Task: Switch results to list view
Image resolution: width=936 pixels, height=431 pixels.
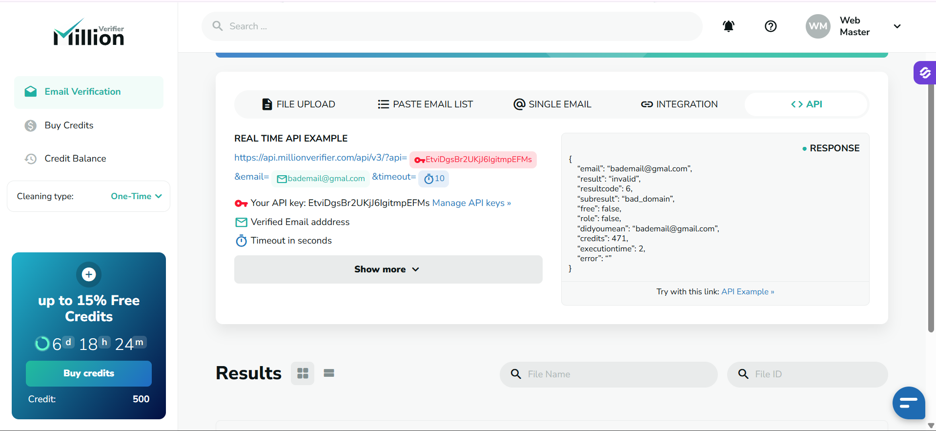Action: coord(329,373)
